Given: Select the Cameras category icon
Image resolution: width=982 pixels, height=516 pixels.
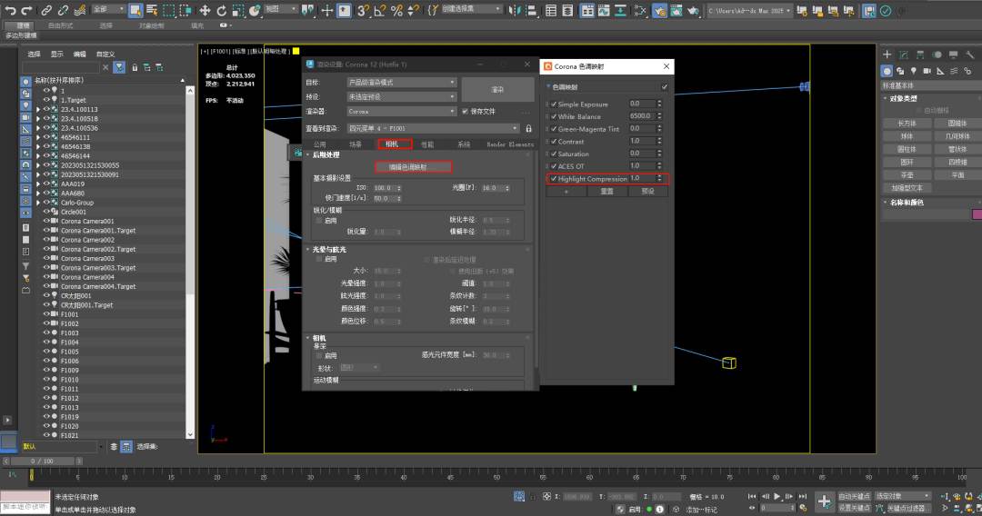Looking at the screenshot, I should pyautogui.click(x=927, y=71).
